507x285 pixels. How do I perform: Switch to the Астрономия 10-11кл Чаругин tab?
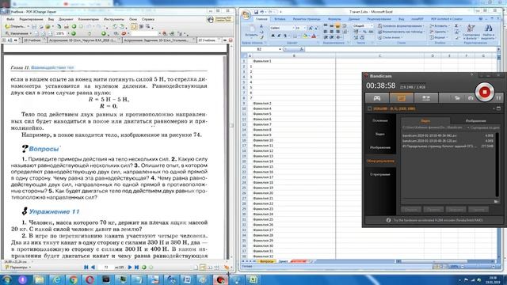click(x=85, y=40)
